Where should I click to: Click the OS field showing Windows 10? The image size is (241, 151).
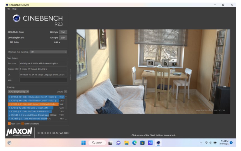[43, 75]
